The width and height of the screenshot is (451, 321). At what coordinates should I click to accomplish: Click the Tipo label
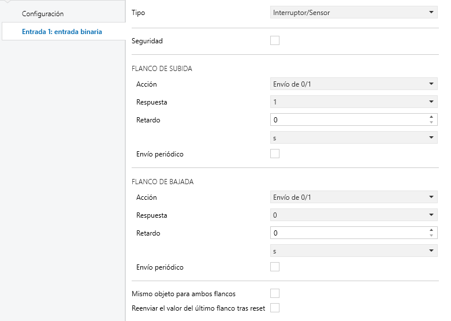[x=139, y=13]
